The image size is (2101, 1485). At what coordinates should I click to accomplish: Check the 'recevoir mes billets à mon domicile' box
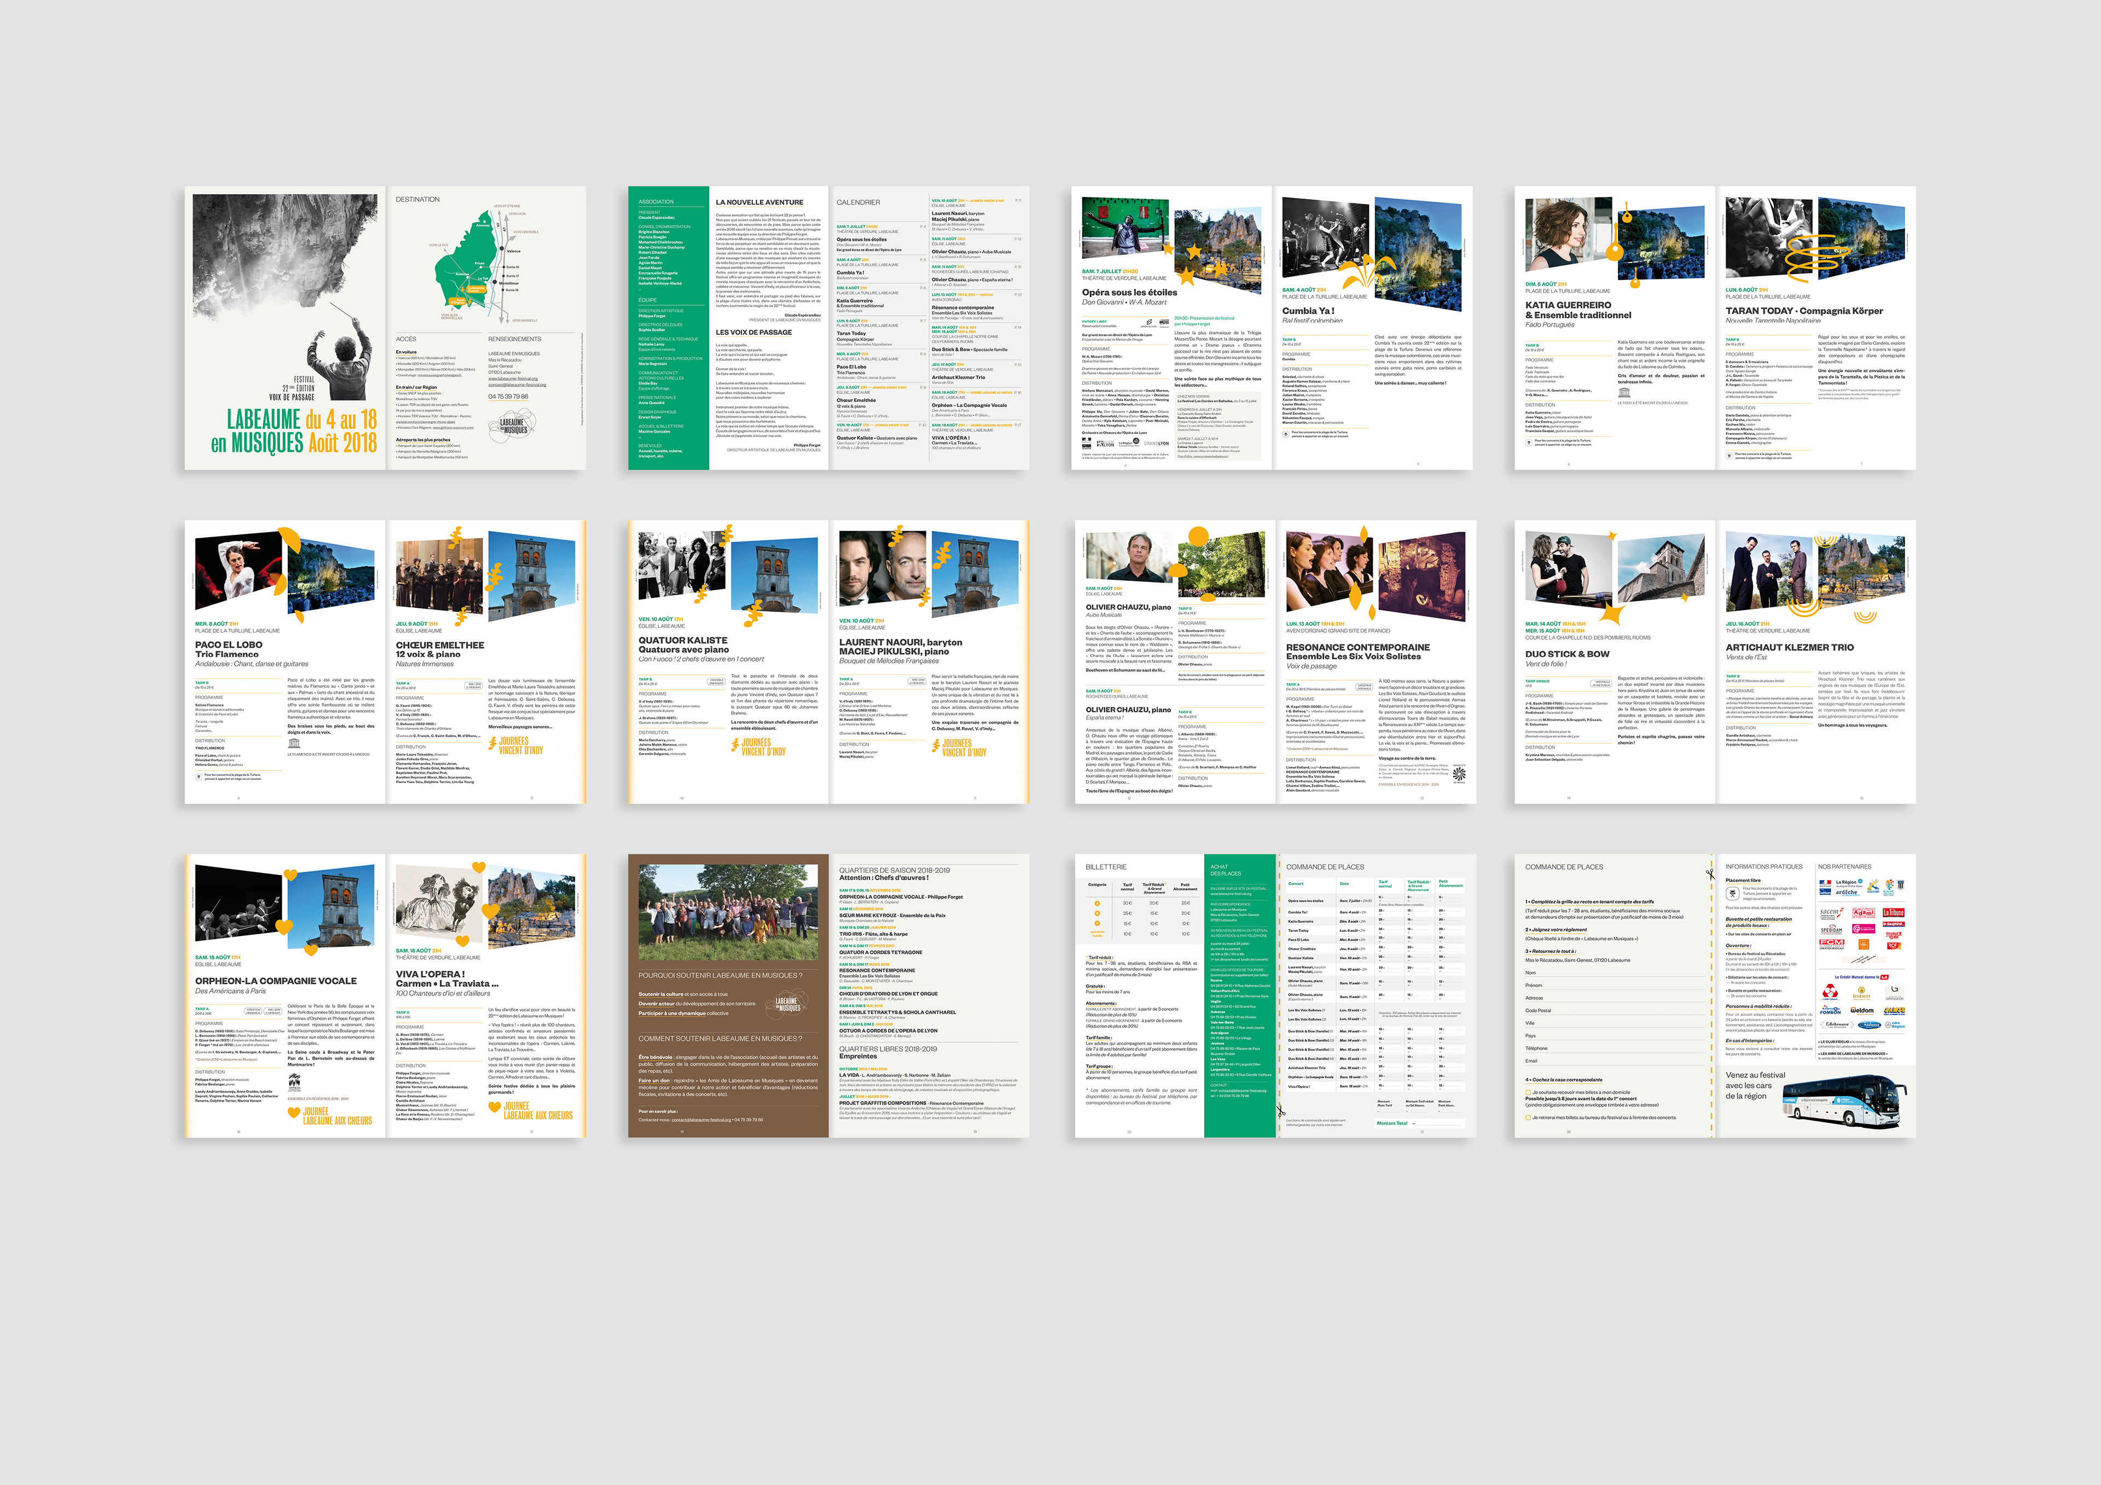click(x=1528, y=1092)
